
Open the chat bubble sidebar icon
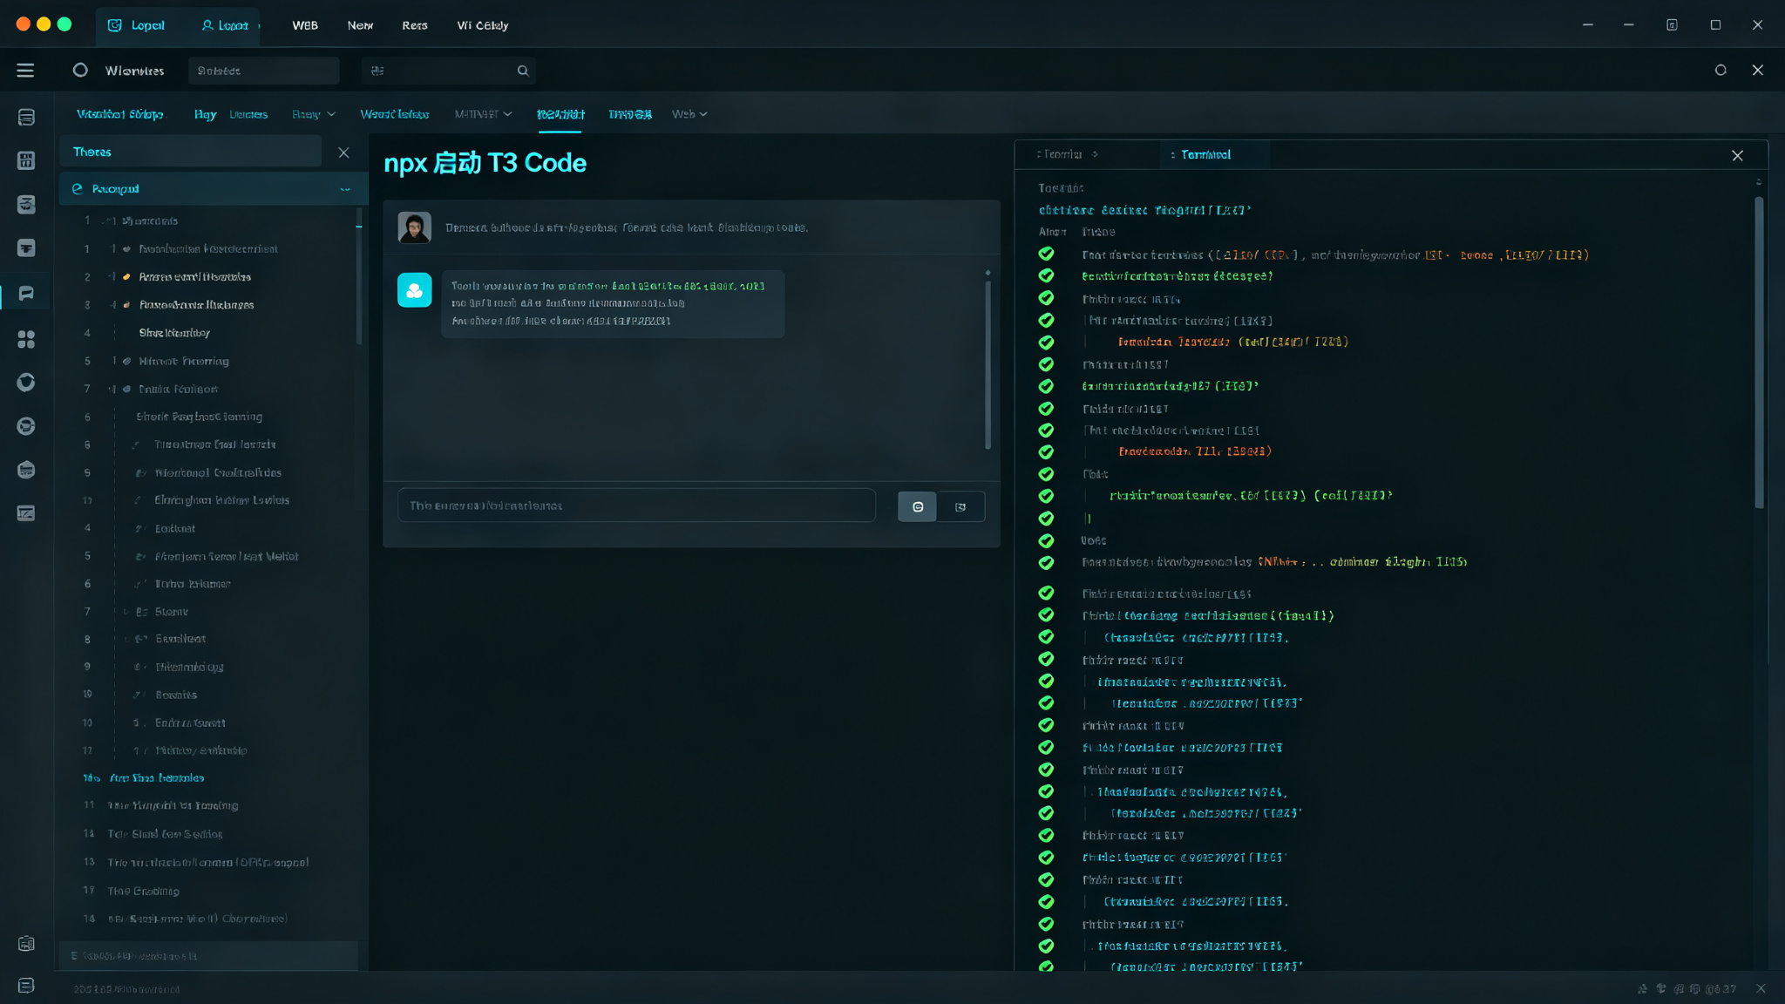tap(26, 294)
